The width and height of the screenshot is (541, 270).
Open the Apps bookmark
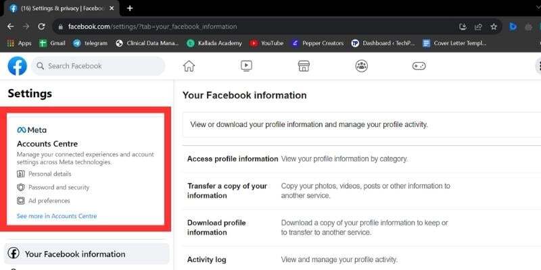[x=19, y=43]
